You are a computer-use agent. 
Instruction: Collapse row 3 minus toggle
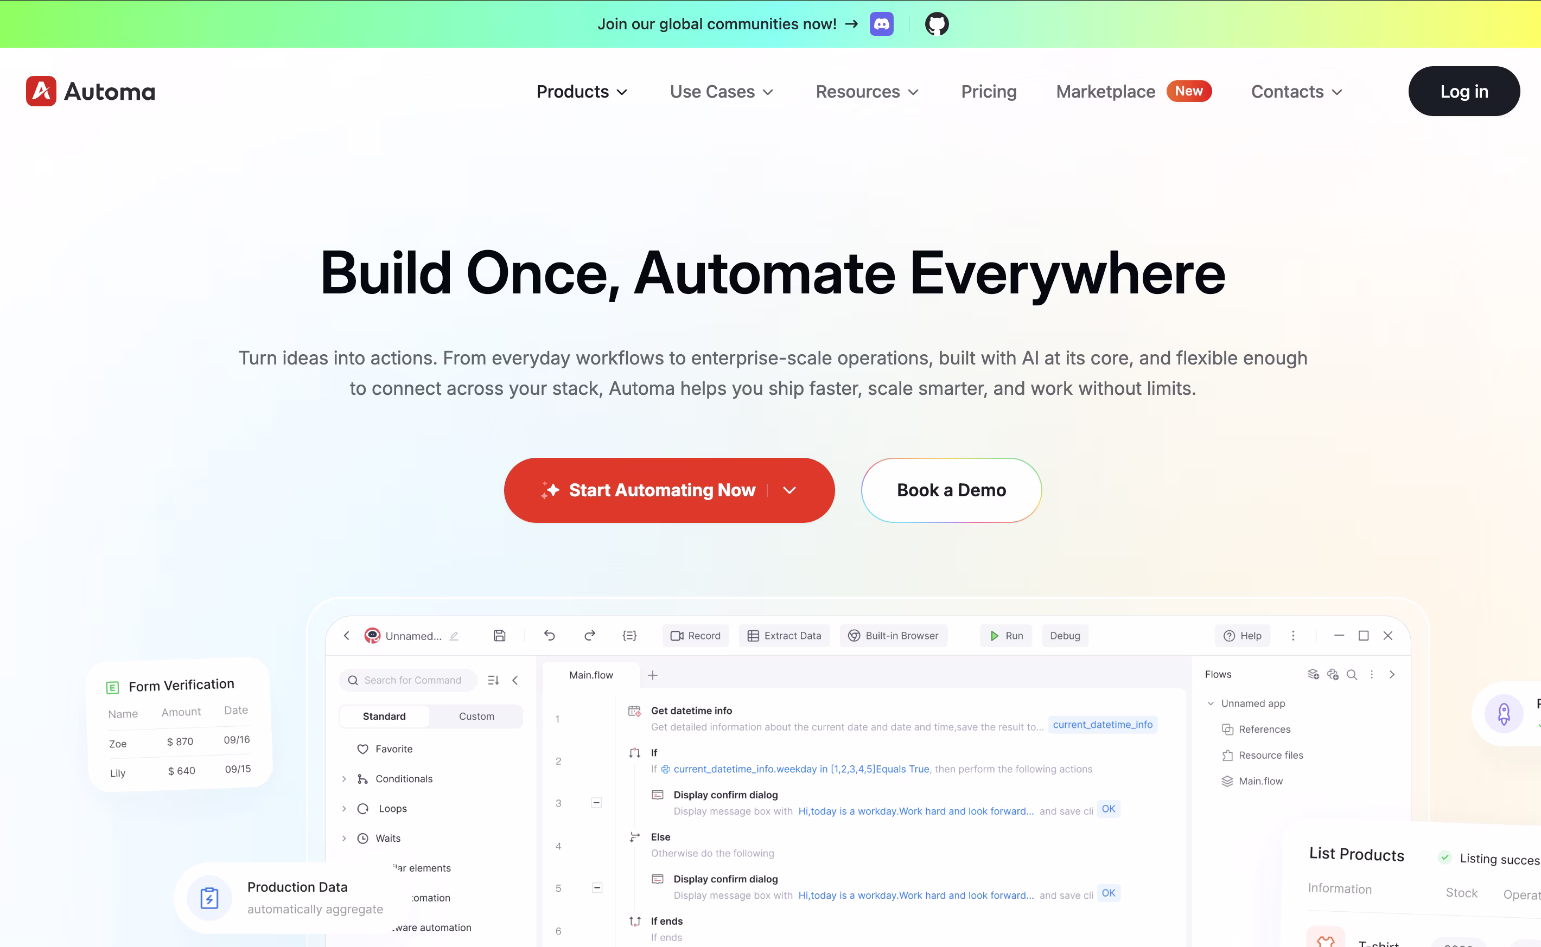[596, 803]
